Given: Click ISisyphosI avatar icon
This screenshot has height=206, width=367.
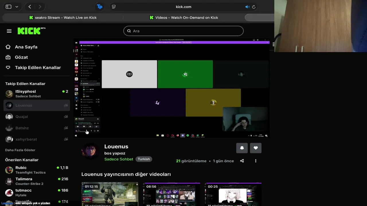Looking at the screenshot, I should (9, 94).
